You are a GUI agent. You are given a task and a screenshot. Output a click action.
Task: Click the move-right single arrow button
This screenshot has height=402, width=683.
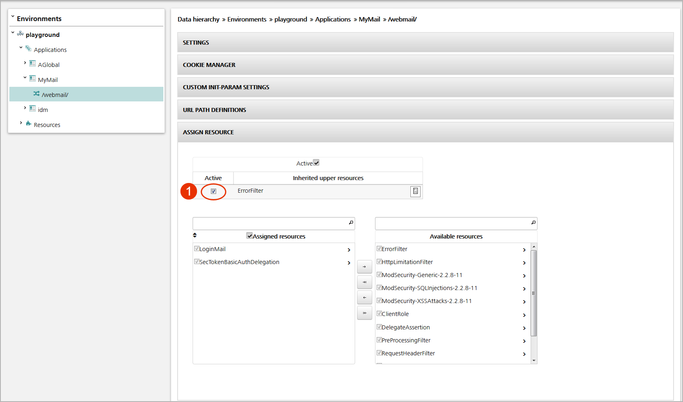pyautogui.click(x=364, y=267)
